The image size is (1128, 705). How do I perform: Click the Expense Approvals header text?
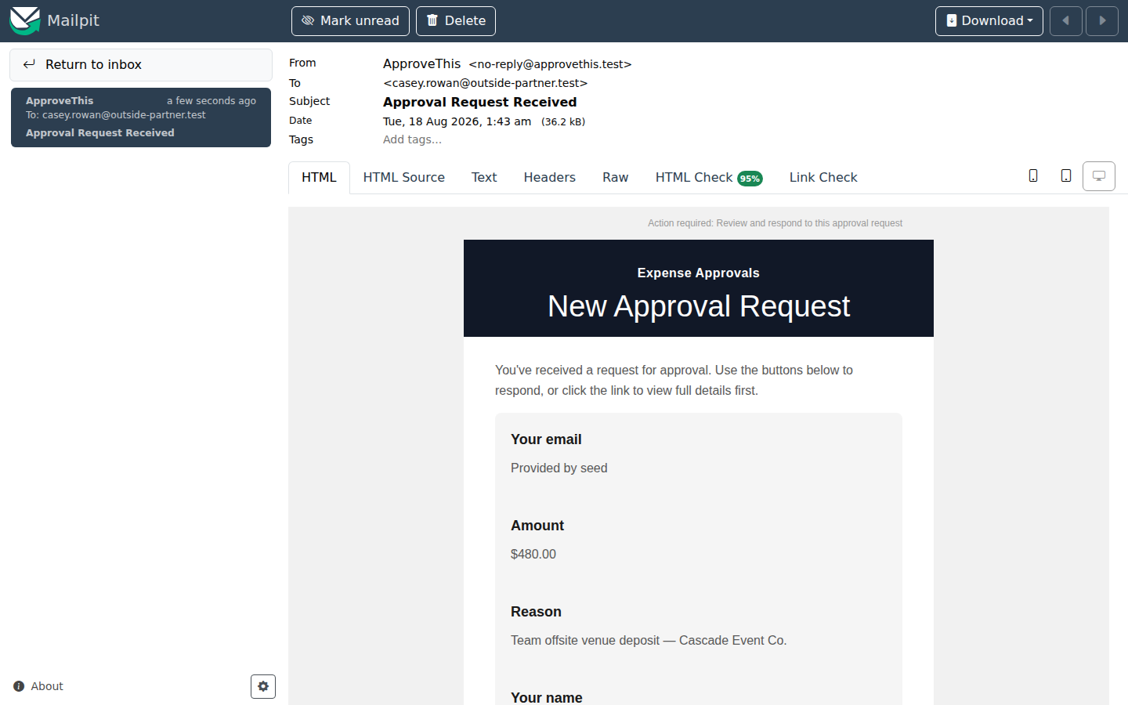[x=699, y=273]
